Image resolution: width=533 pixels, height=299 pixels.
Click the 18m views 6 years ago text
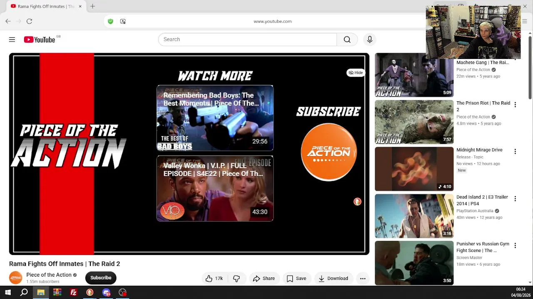point(478,265)
